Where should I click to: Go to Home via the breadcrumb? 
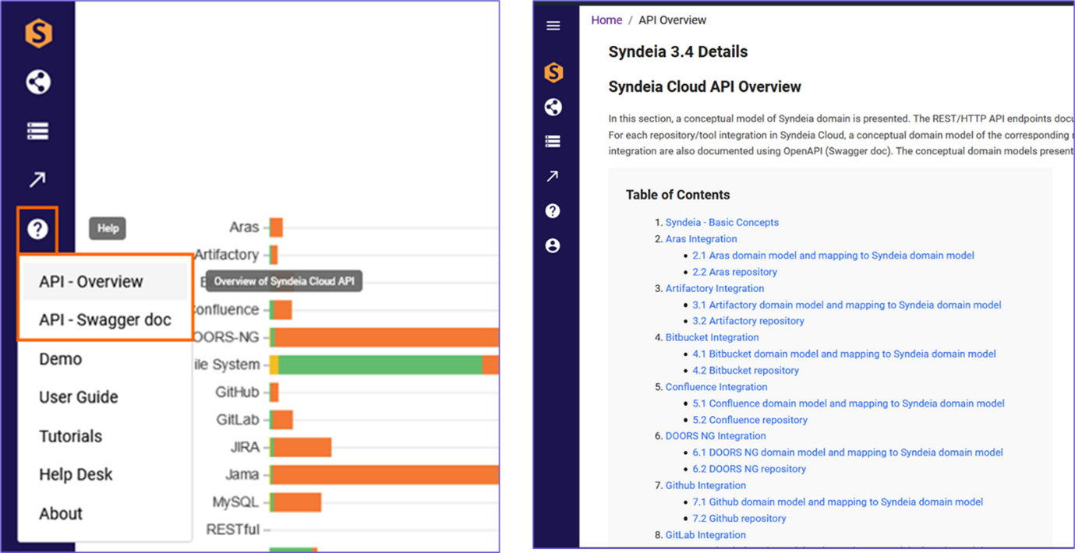tap(606, 20)
